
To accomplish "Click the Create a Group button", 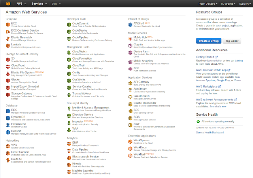I will 209,41.
